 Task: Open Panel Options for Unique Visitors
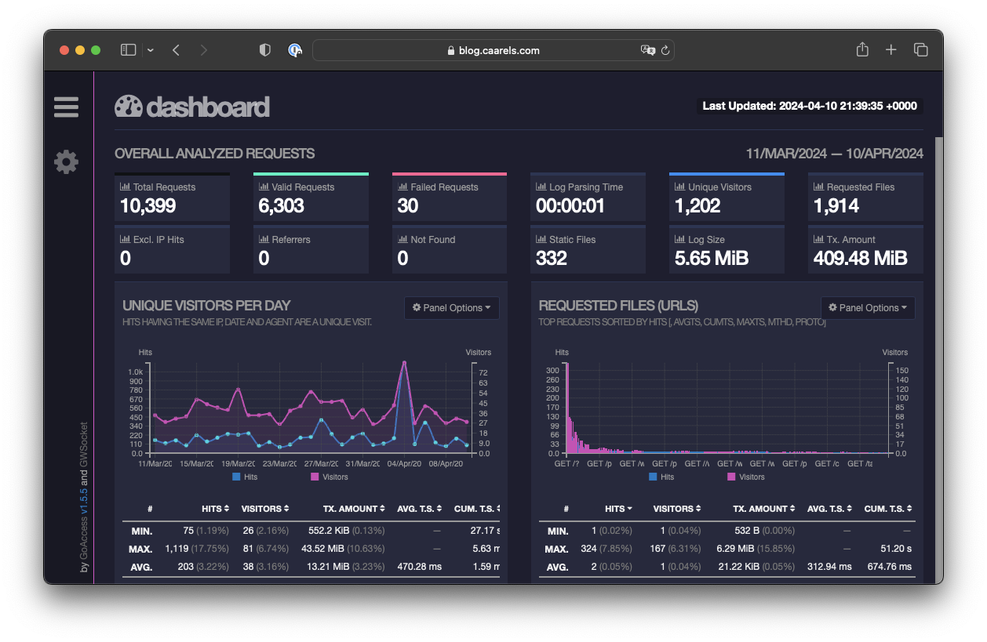452,308
